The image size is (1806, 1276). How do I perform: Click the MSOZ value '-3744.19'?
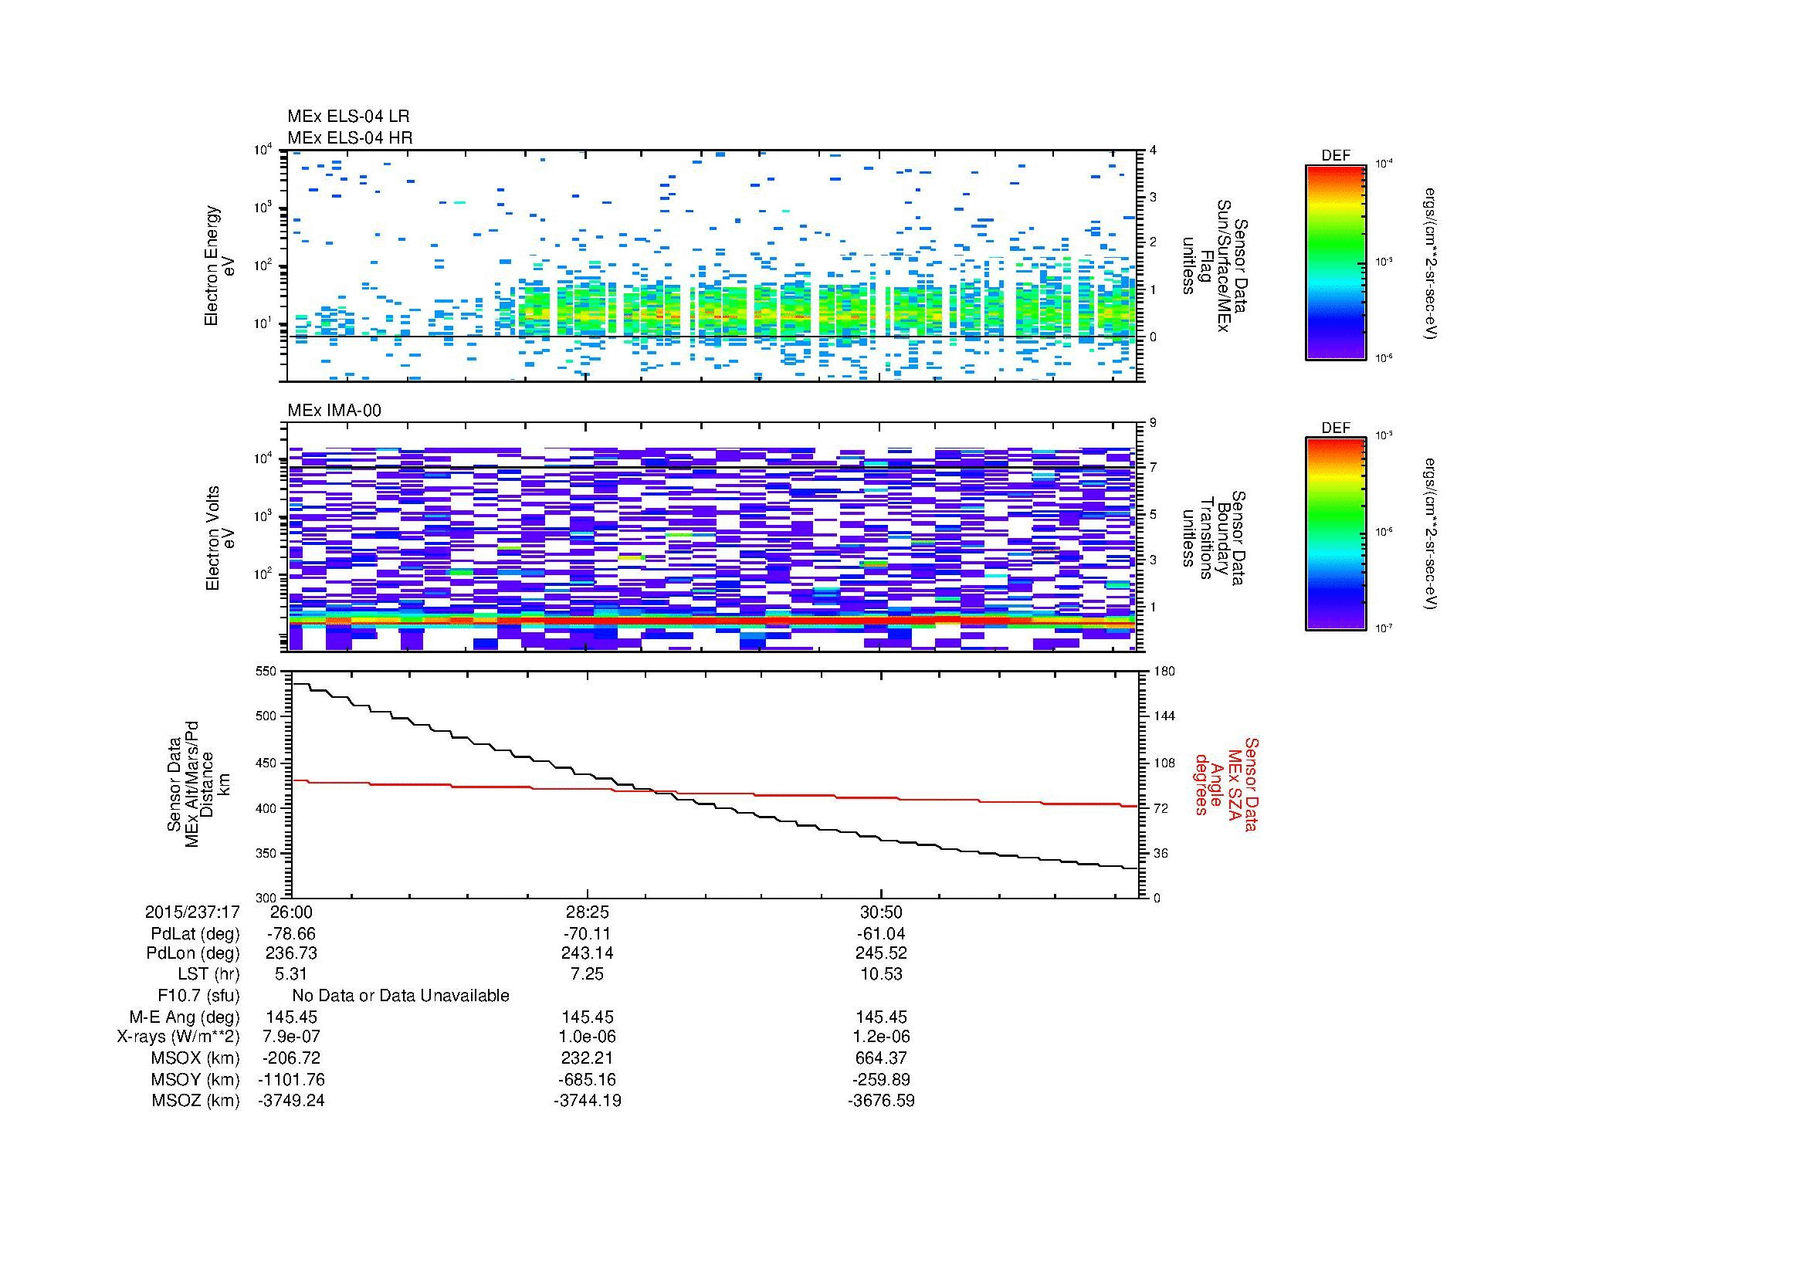(587, 1101)
